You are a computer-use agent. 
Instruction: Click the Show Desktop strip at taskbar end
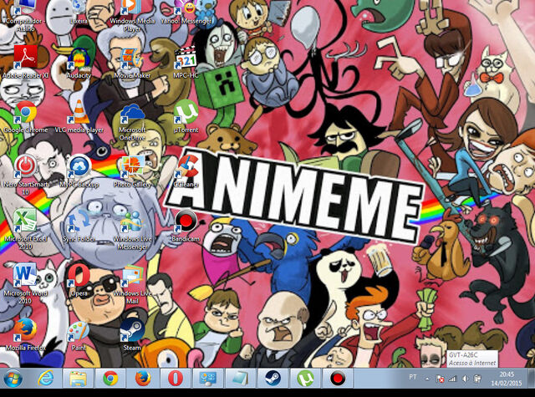click(532, 379)
